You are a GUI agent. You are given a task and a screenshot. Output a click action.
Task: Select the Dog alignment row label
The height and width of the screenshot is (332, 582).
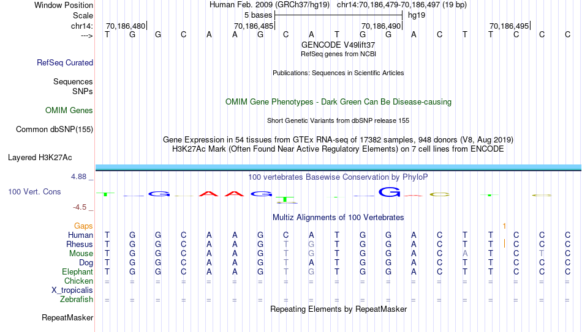pos(86,263)
